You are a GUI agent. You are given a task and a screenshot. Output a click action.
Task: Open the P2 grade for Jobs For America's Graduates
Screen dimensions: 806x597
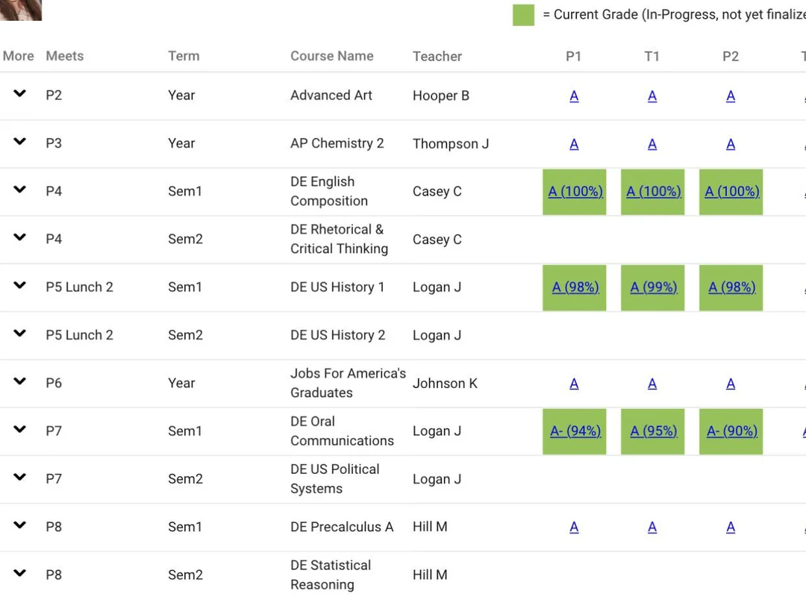(x=730, y=383)
